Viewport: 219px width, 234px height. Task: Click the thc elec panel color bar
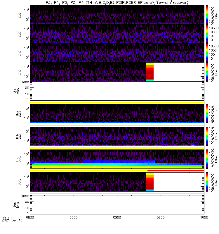click(x=207, y=53)
